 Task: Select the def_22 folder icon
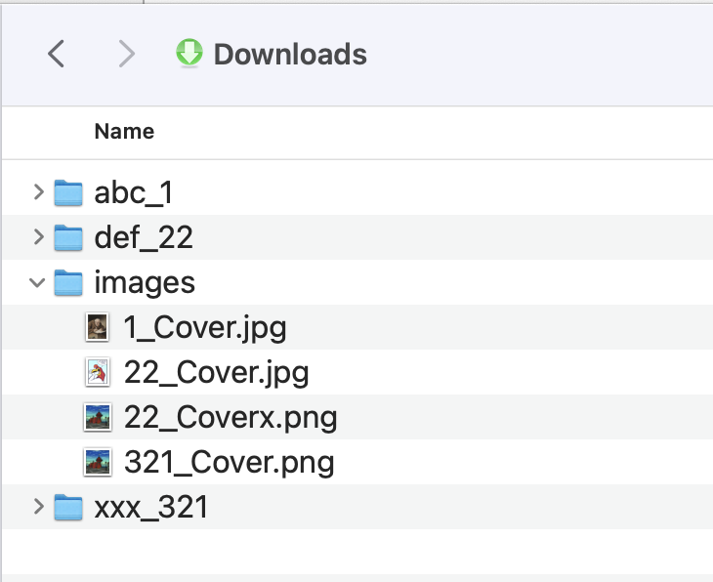coord(67,237)
